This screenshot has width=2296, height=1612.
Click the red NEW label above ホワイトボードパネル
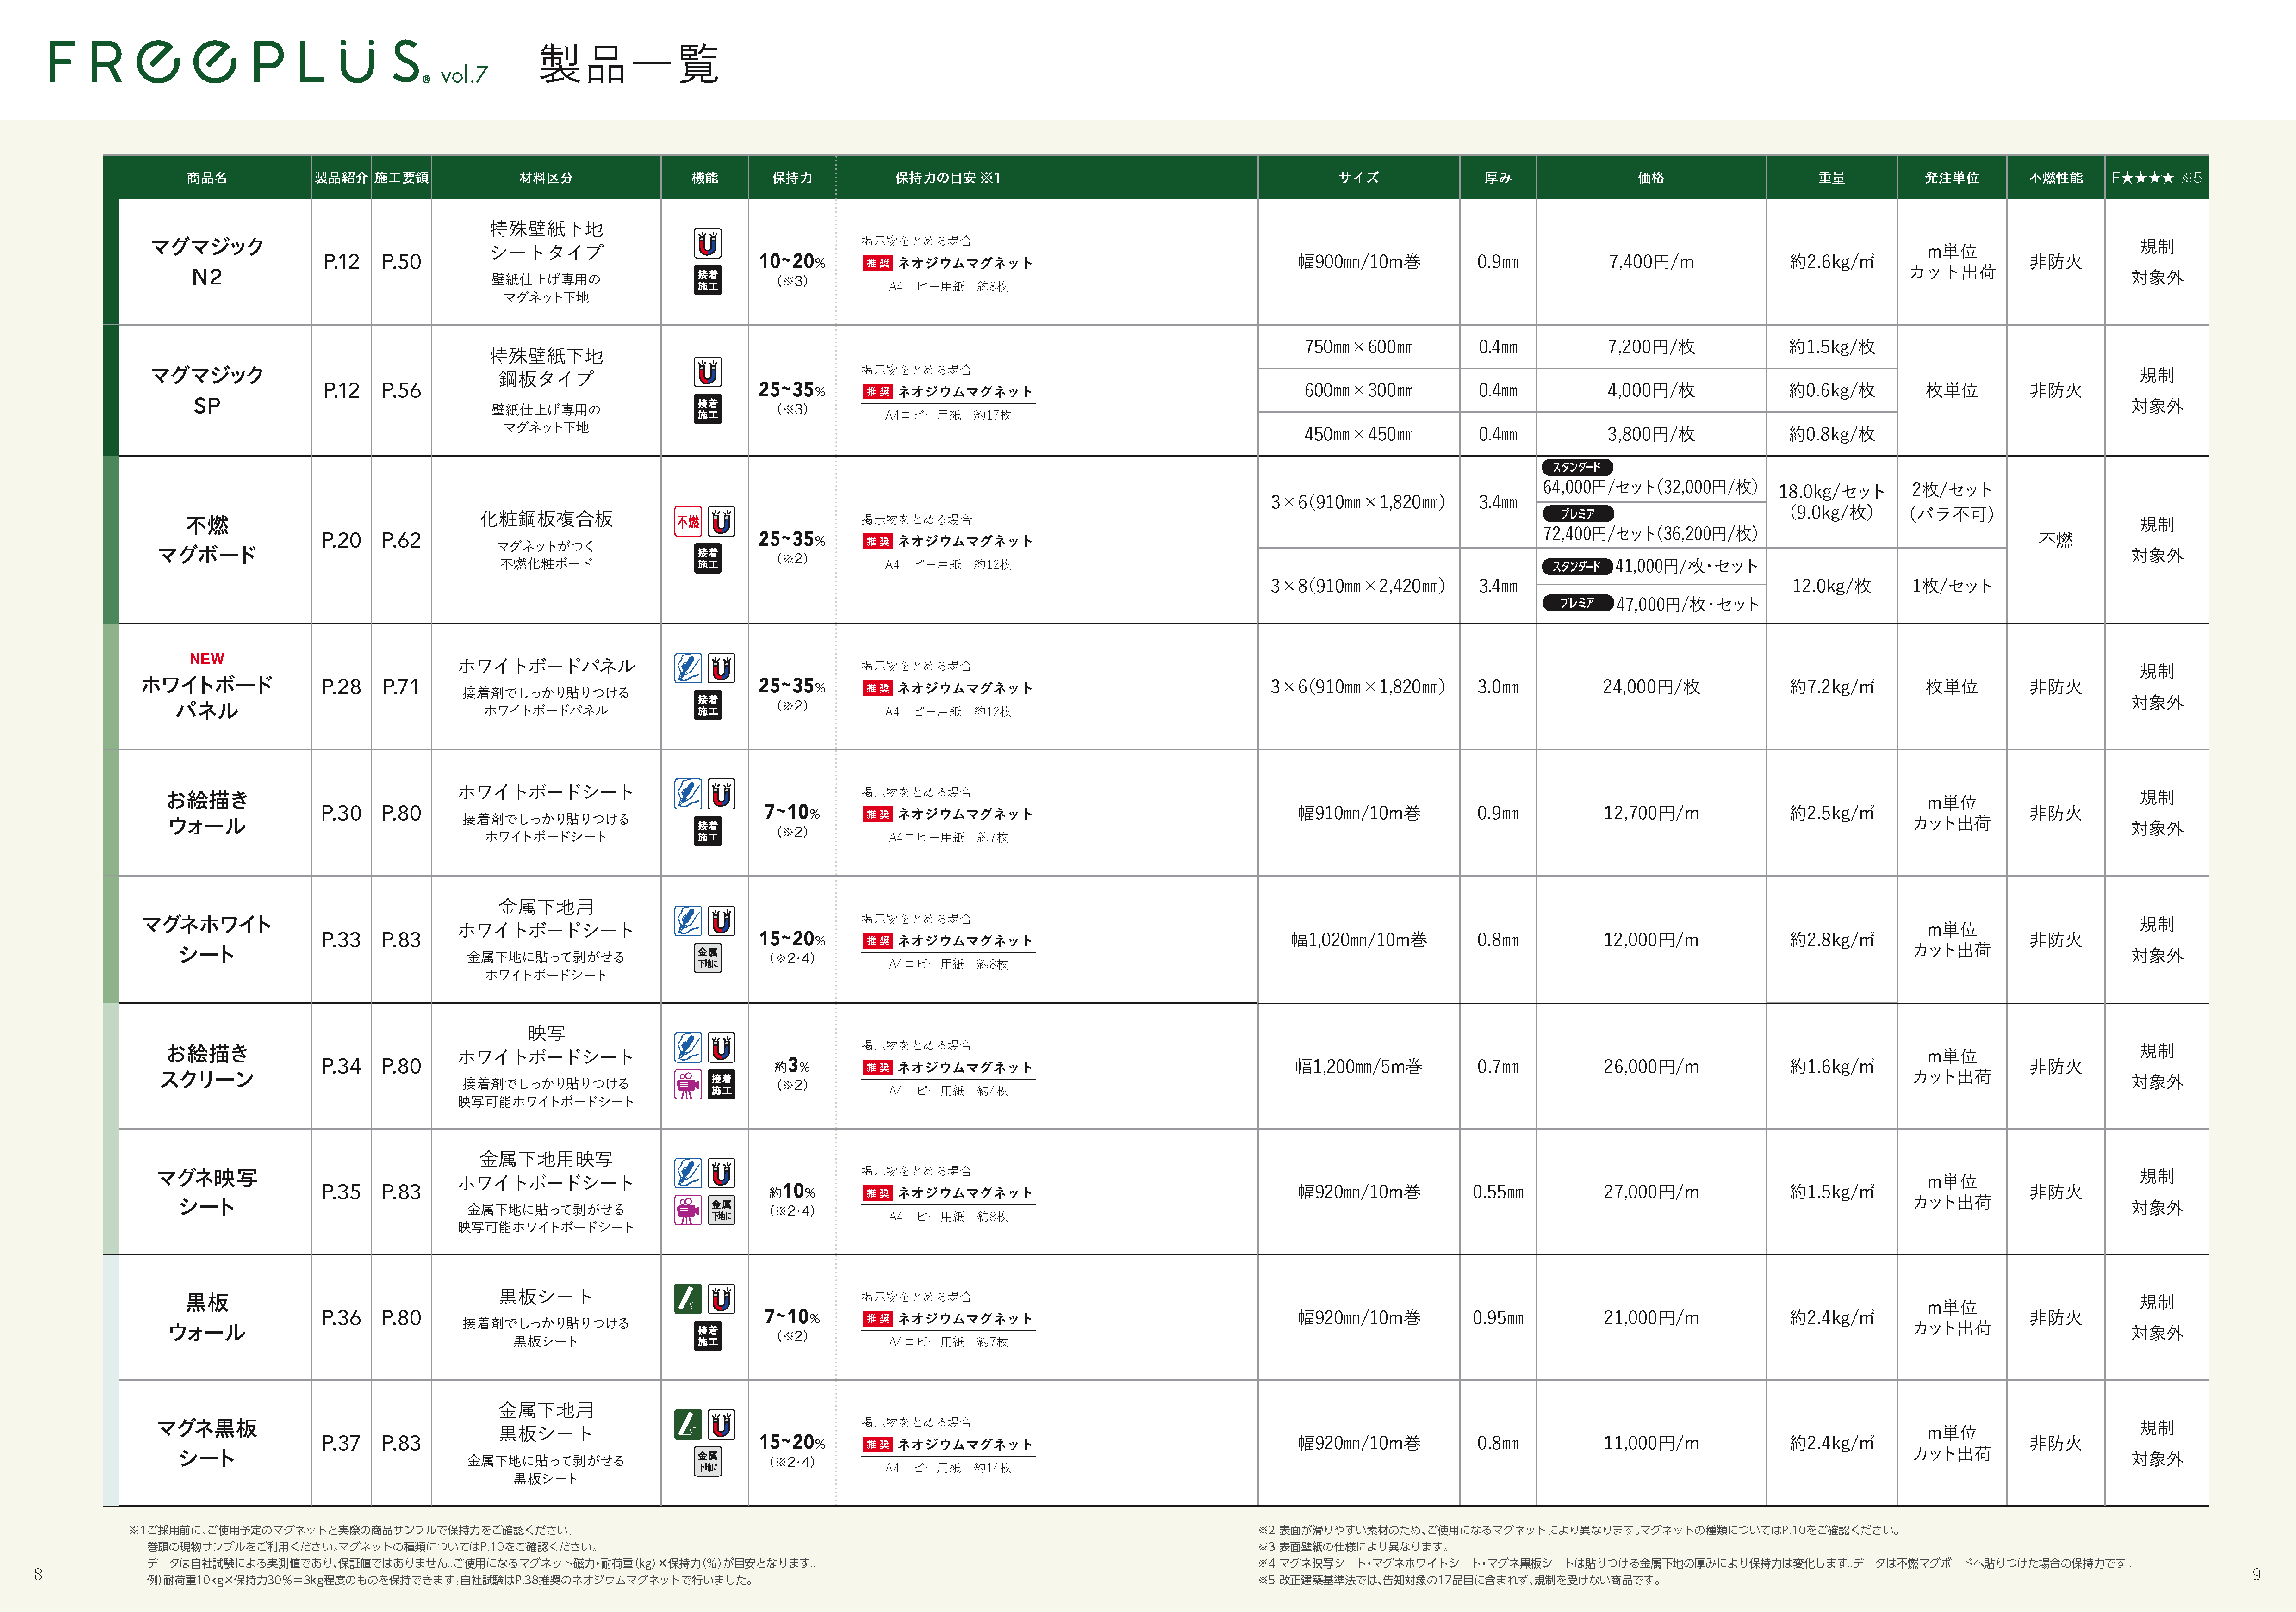207,659
